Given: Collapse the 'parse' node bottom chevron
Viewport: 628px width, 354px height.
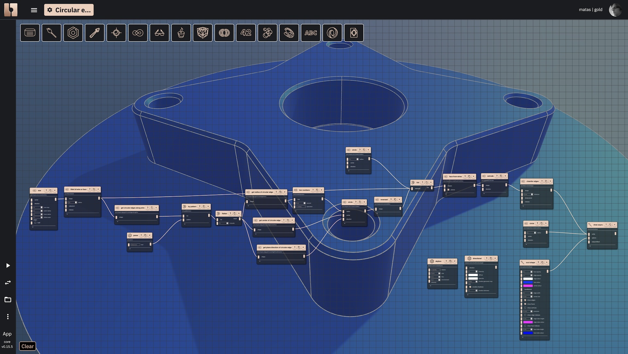Looking at the screenshot, I should click(130, 249).
